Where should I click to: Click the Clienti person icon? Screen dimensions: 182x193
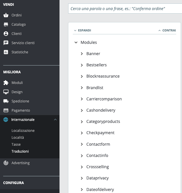(6, 34)
